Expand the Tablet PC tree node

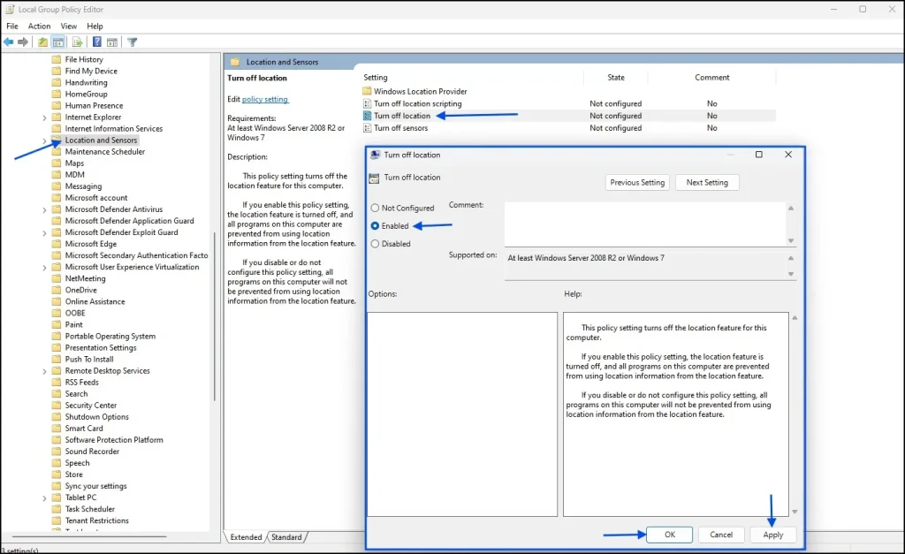(44, 498)
